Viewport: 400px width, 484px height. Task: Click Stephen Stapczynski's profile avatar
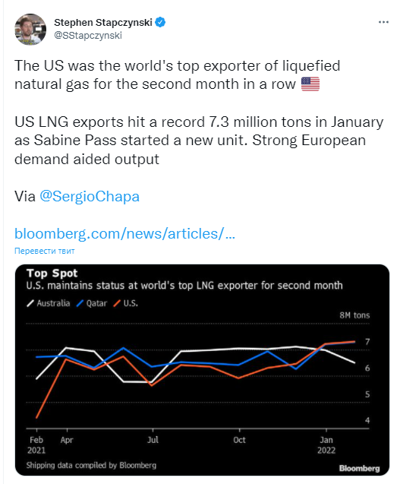30,29
